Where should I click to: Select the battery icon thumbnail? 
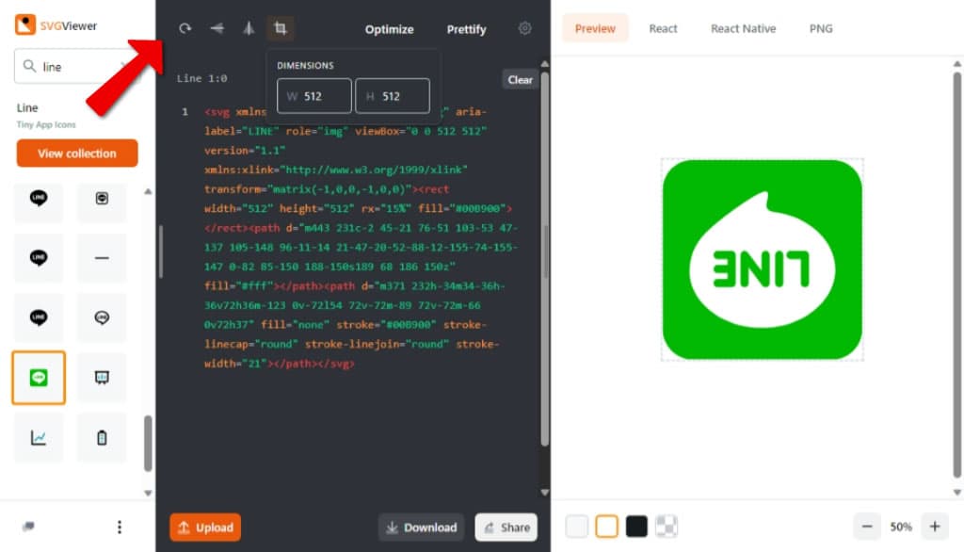102,437
